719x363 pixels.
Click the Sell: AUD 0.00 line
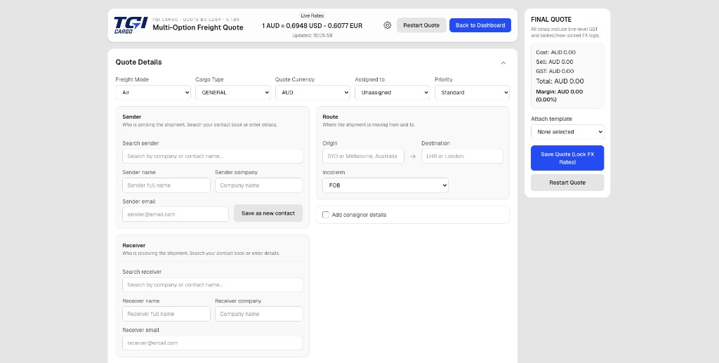(555, 62)
